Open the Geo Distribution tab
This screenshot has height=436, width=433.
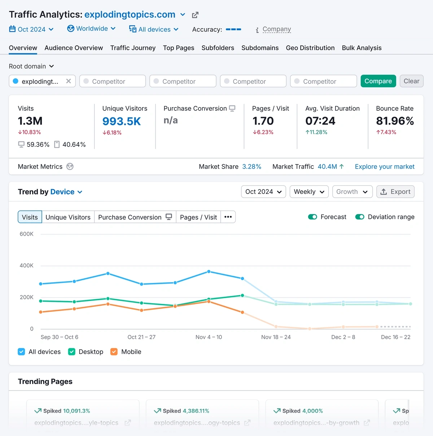click(x=310, y=48)
